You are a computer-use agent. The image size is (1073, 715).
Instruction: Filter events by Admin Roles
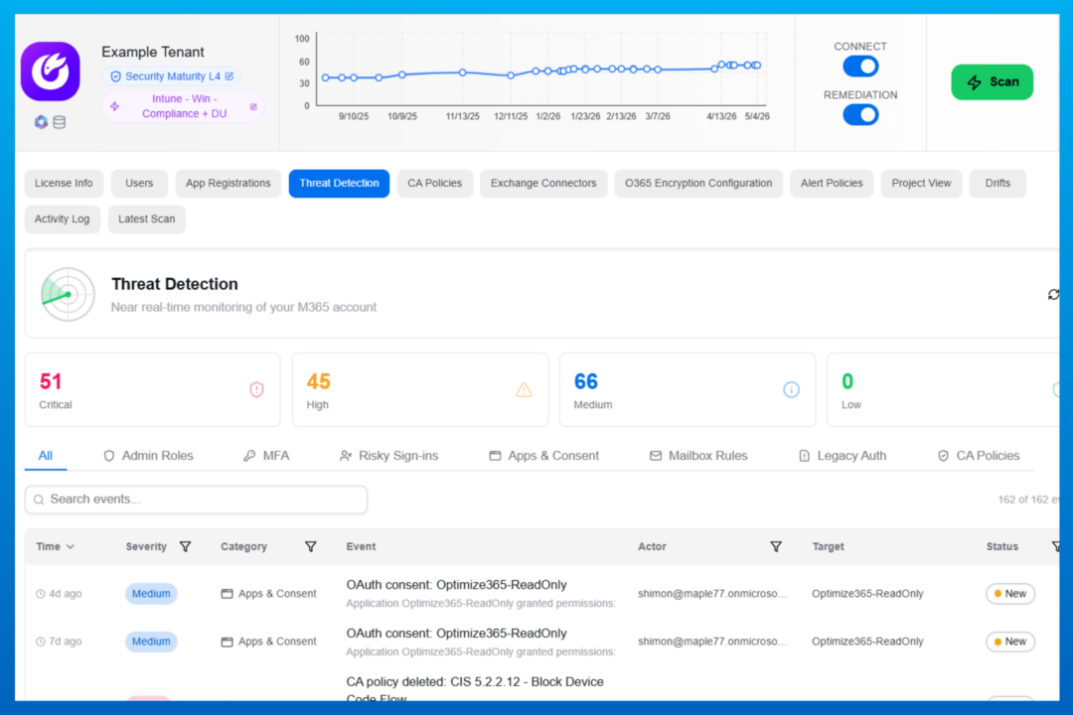tap(148, 456)
